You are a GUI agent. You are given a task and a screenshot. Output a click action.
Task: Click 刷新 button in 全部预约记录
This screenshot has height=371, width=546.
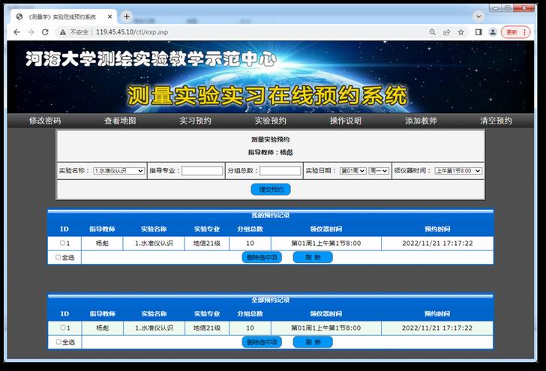(x=313, y=342)
